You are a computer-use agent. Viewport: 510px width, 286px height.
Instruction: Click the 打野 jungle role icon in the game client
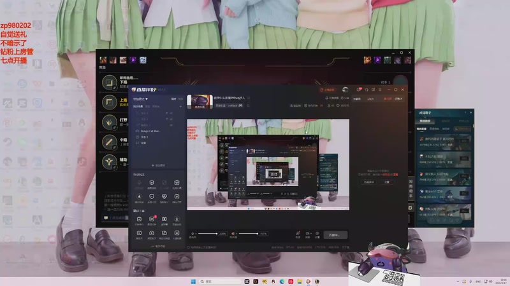point(110,122)
